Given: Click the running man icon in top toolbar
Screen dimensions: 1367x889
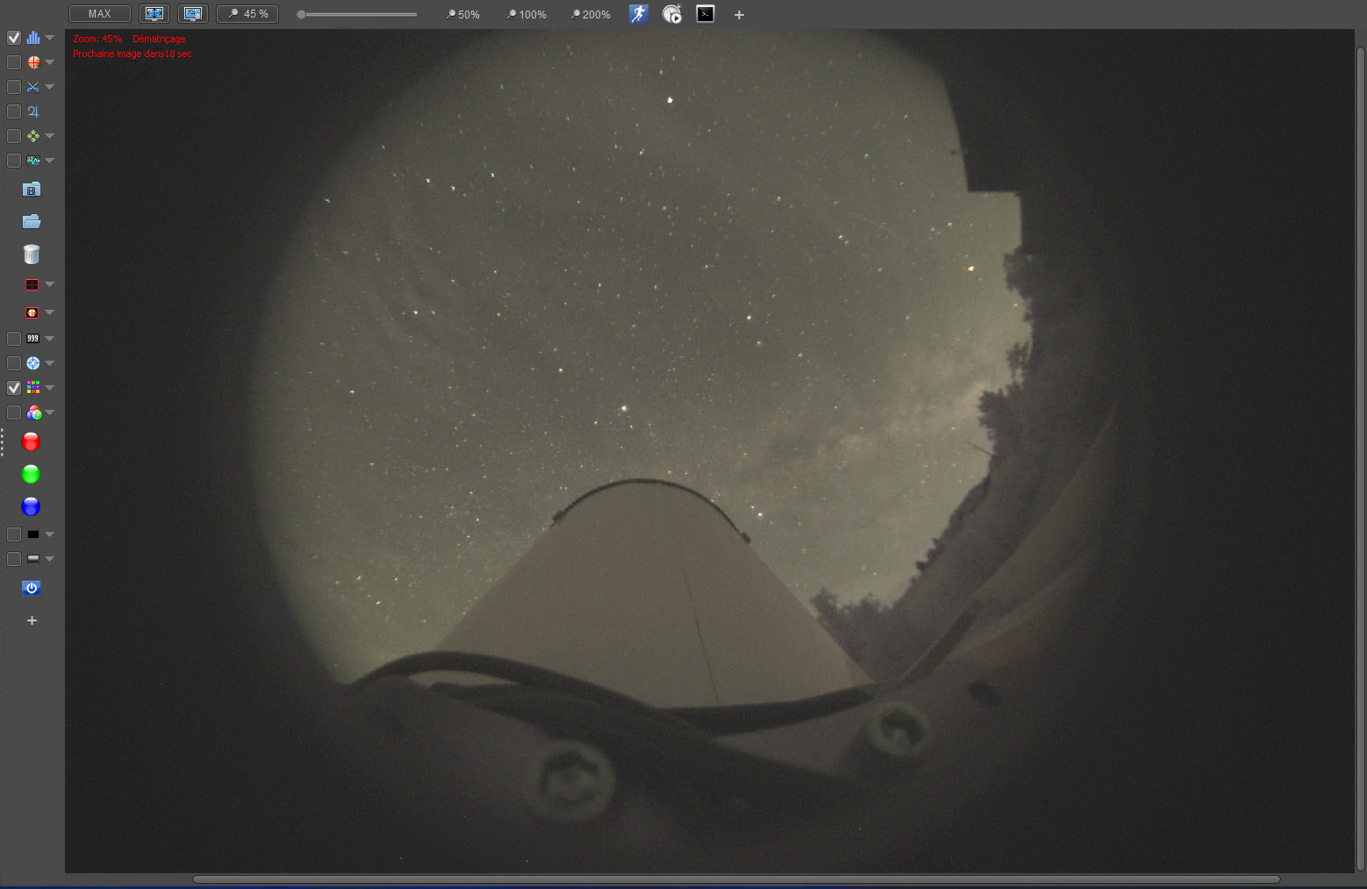Looking at the screenshot, I should tap(639, 14).
